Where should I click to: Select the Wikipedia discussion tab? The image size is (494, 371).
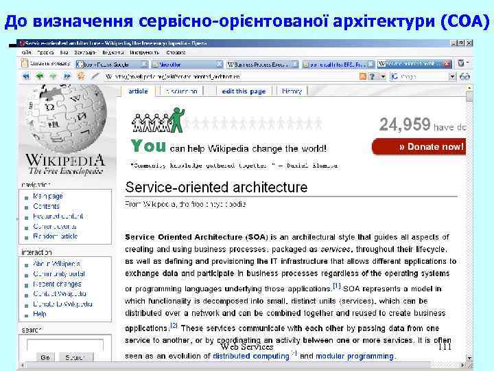181,91
